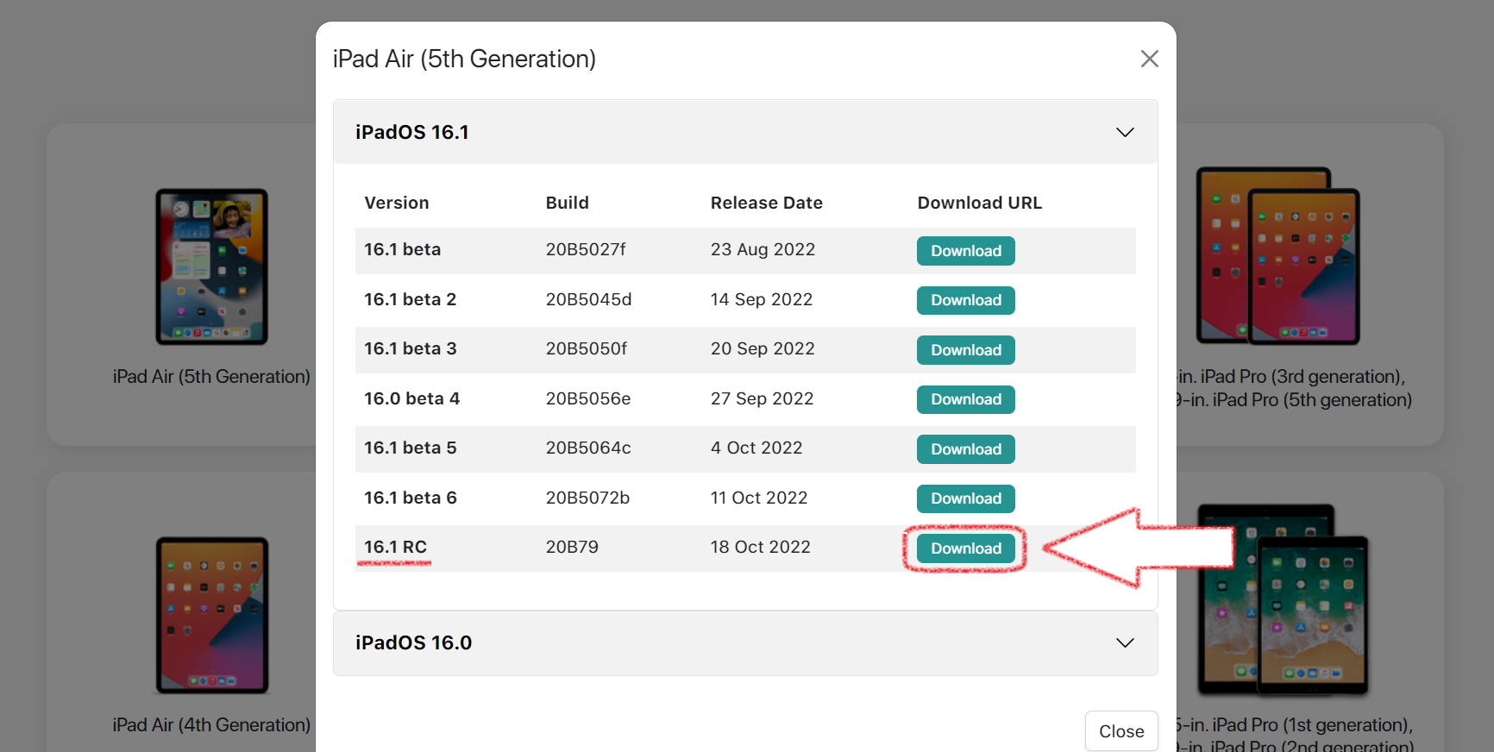Click the Download URL column header

[x=980, y=203]
